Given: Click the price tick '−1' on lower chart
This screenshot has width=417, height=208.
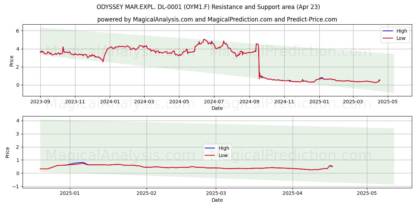Looking at the screenshot, I should pyautogui.click(x=17, y=186).
